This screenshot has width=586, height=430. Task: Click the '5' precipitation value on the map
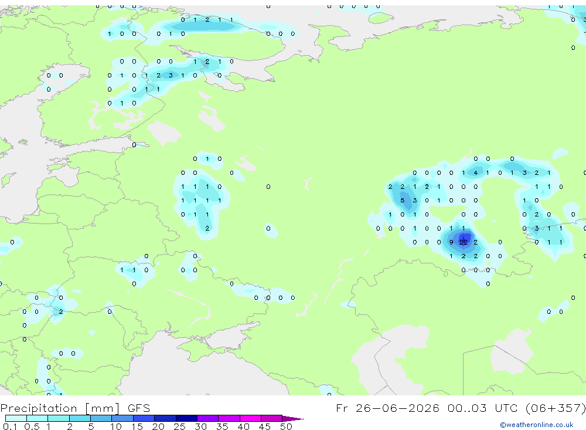tap(403, 200)
